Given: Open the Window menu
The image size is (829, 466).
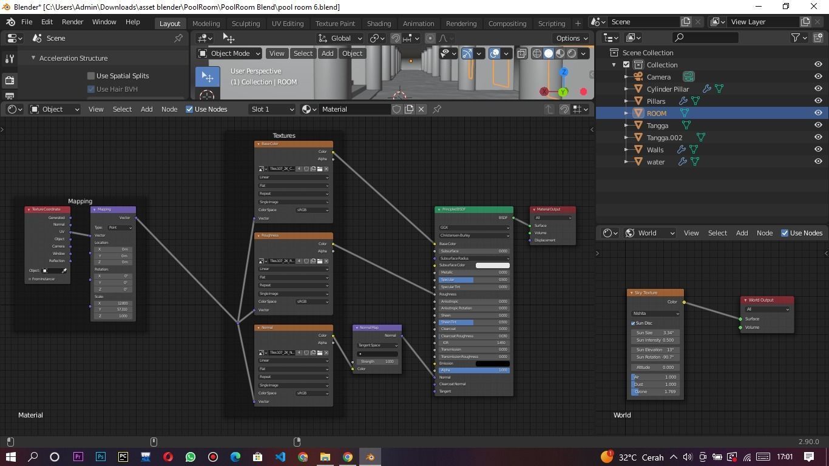Looking at the screenshot, I should point(104,22).
